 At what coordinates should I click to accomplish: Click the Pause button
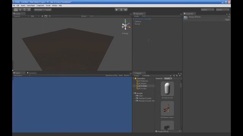121,10
